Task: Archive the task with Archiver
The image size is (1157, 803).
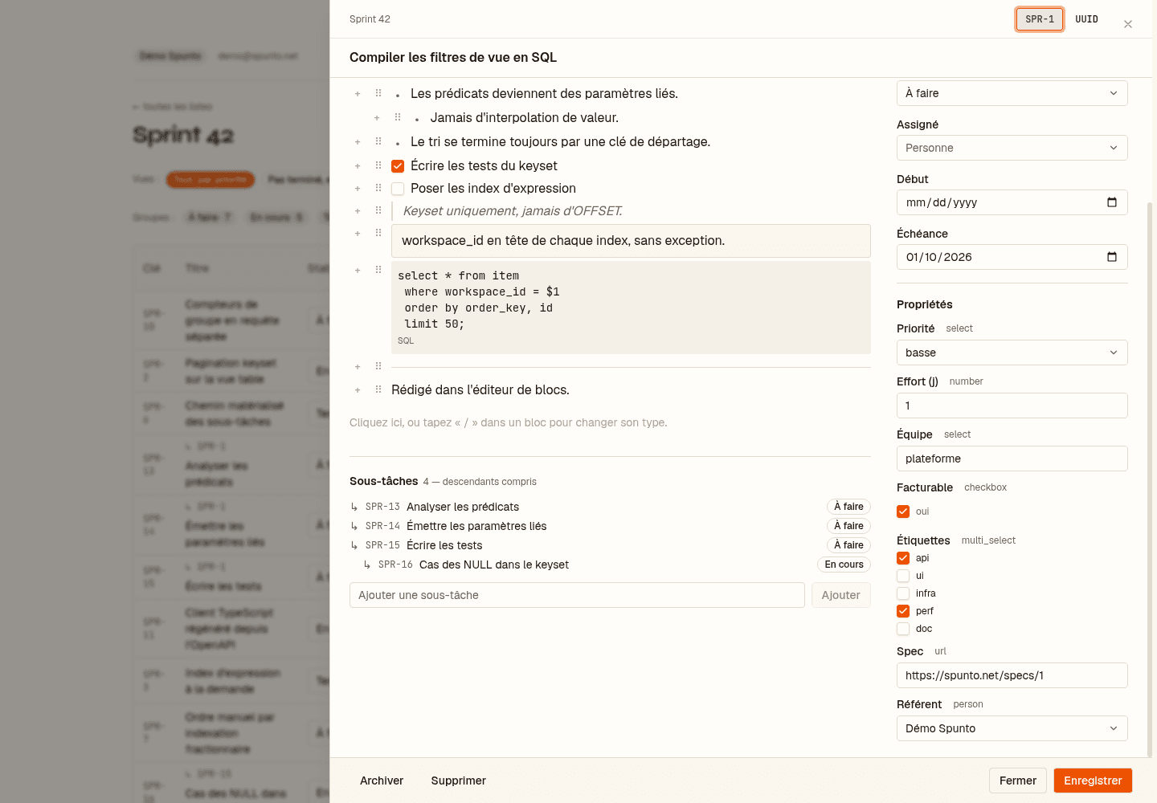Action: (382, 781)
